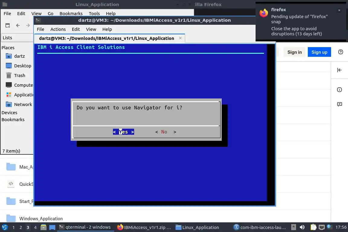Click the 7 item(s) status bar text

click(x=11, y=151)
